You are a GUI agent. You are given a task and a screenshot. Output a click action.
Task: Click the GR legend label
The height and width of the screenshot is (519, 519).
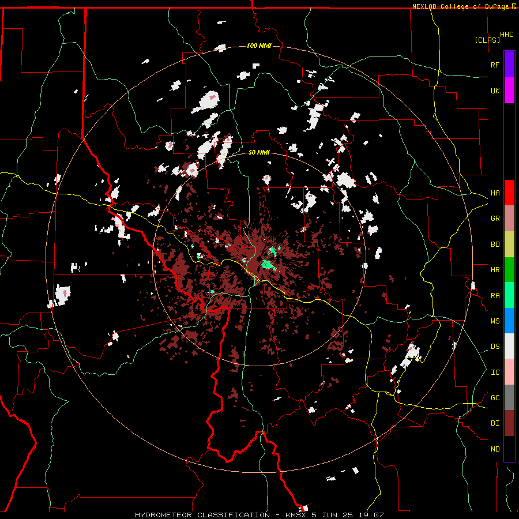(495, 218)
